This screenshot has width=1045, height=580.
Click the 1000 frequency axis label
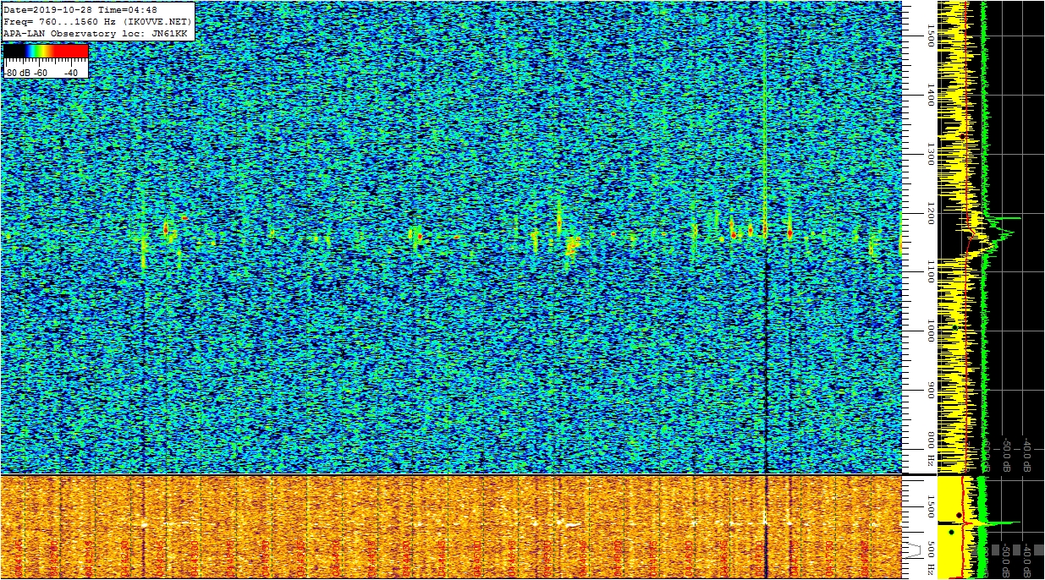930,331
